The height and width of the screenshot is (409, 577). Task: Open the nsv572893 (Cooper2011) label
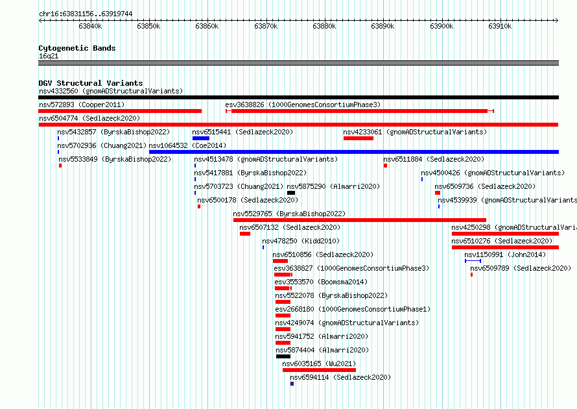pos(82,105)
